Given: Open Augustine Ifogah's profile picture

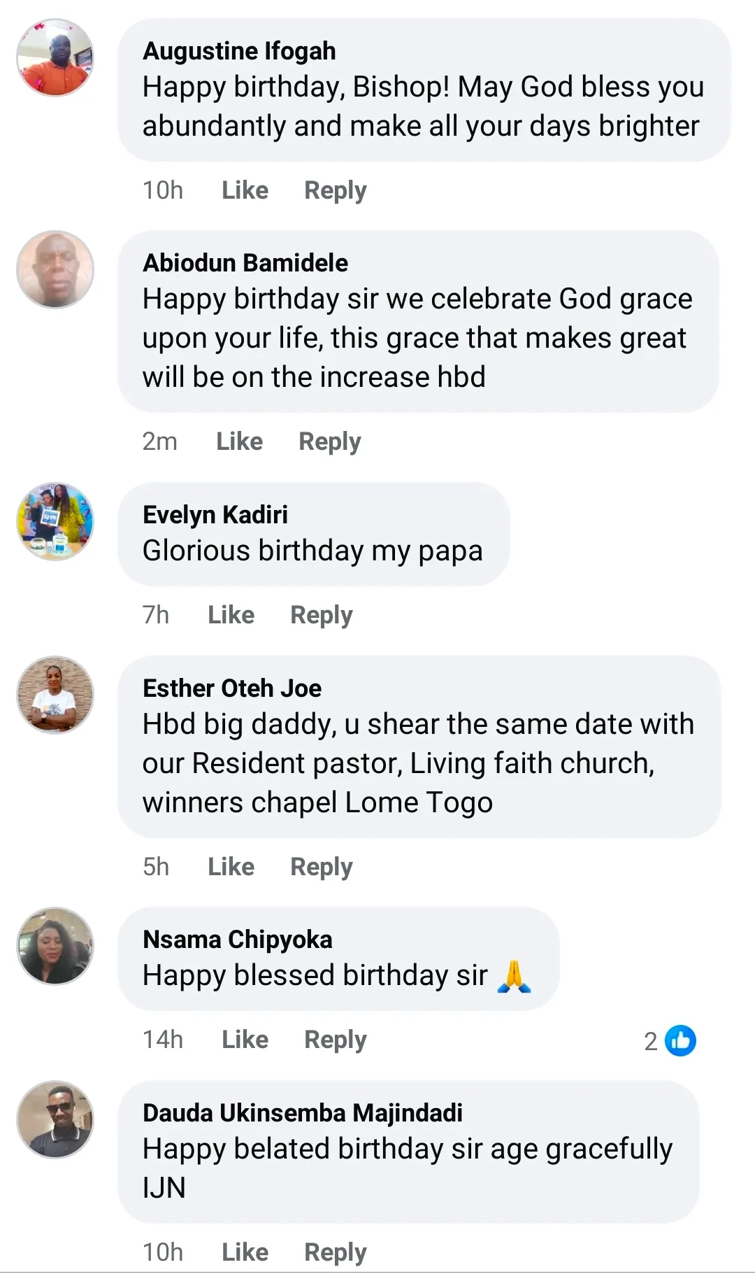Looking at the screenshot, I should click(55, 57).
